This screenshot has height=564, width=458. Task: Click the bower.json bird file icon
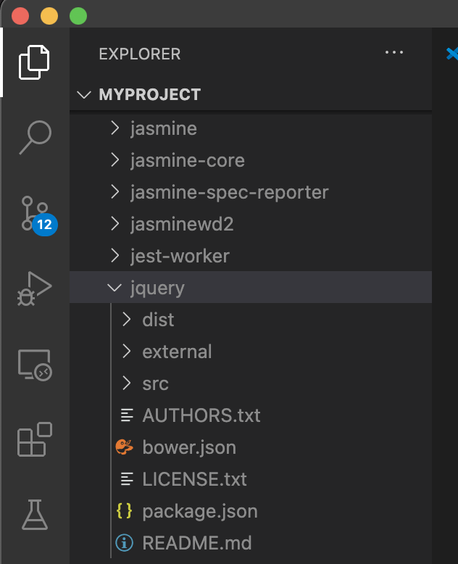tap(125, 447)
